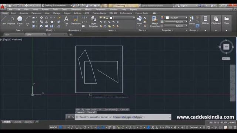Open Layer Properties manager
The image size is (237, 133).
(x=93, y=22)
